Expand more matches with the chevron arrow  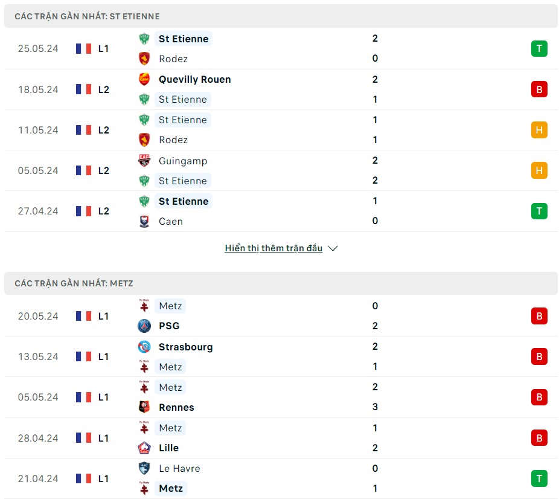pyautogui.click(x=333, y=248)
